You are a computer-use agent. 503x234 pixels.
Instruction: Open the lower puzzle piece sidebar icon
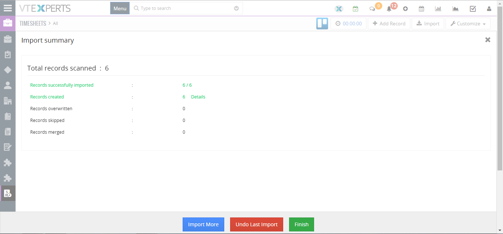[x=8, y=178]
